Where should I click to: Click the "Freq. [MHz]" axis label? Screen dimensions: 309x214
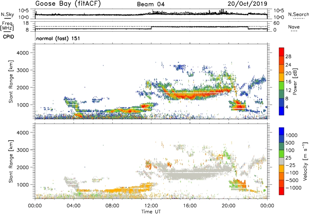click(8, 26)
